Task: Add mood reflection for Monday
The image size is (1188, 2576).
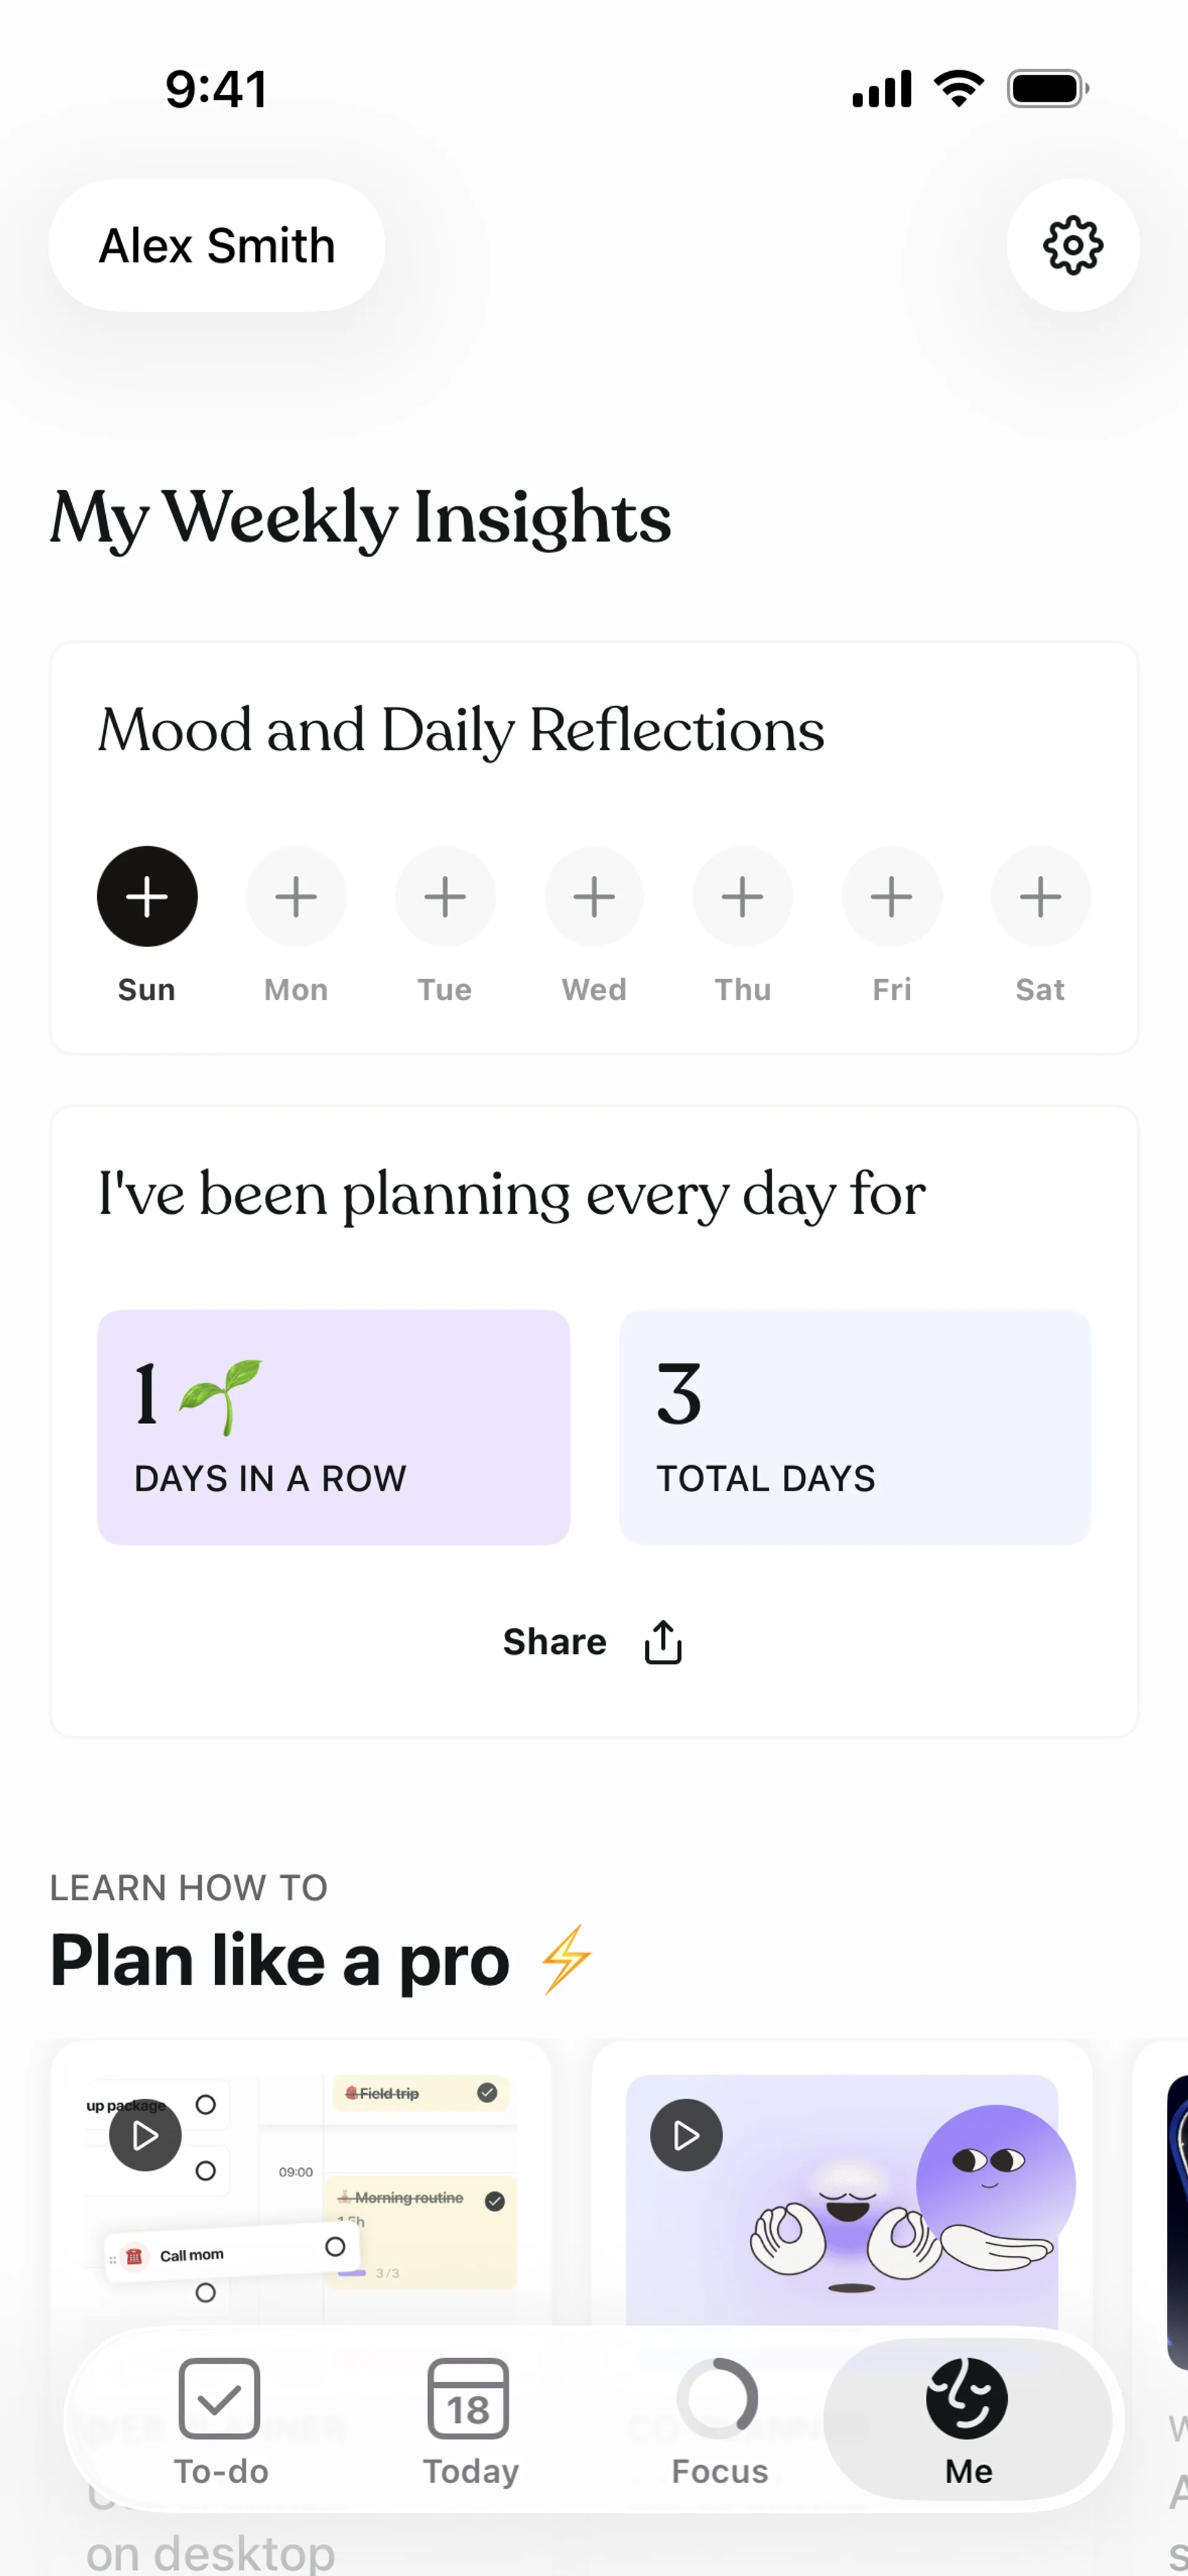Action: coord(296,896)
